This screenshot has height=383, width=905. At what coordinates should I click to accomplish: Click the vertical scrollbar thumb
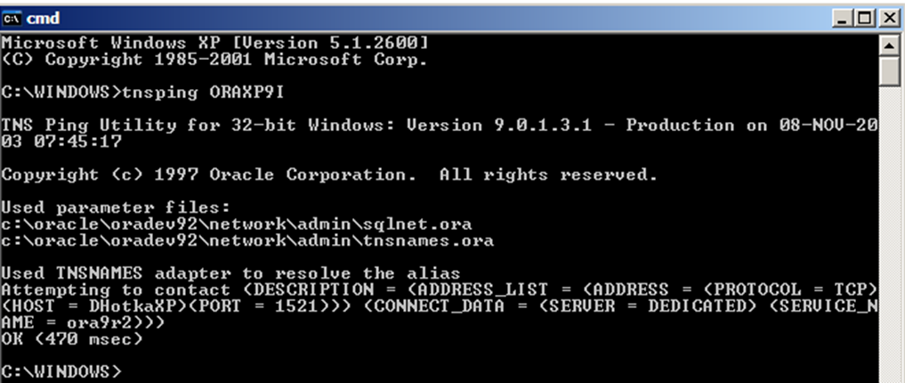coord(889,71)
